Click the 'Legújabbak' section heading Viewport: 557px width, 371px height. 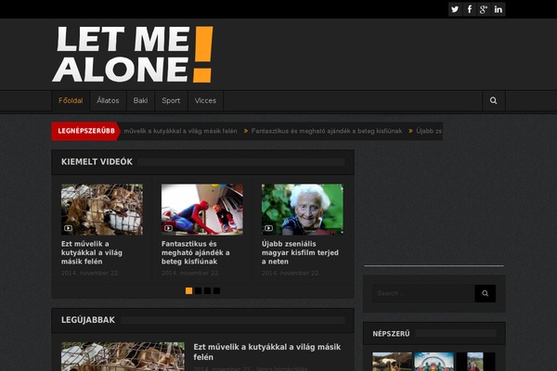[x=88, y=320]
